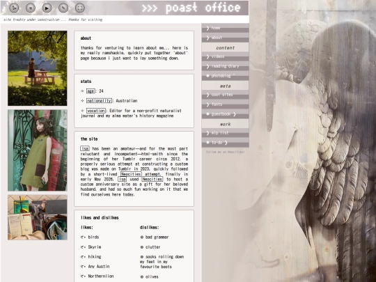
Task: Open the to-do page
Action: click(225, 143)
